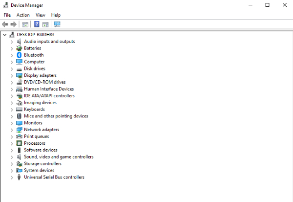Screen dimensions: 293x202
Task: Expand the Monitors chevron
Action: (x=12, y=123)
